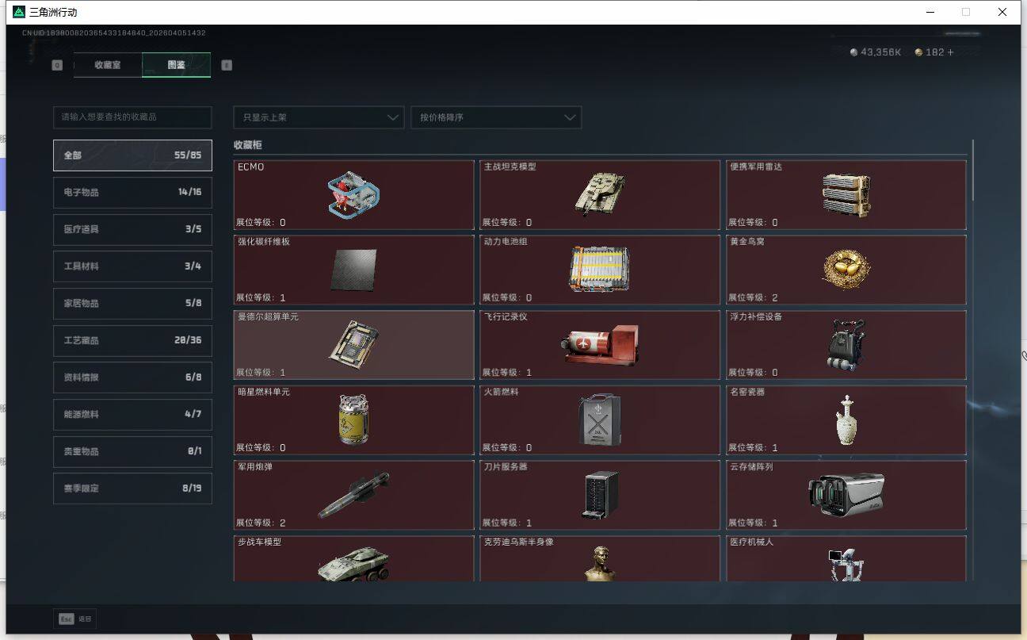The width and height of the screenshot is (1027, 640).
Task: Switch to the 收藏室 tab
Action: pyautogui.click(x=108, y=65)
